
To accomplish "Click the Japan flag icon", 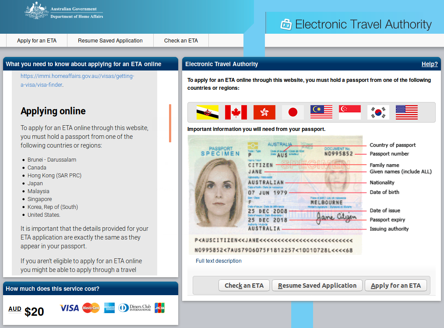I will point(293,112).
